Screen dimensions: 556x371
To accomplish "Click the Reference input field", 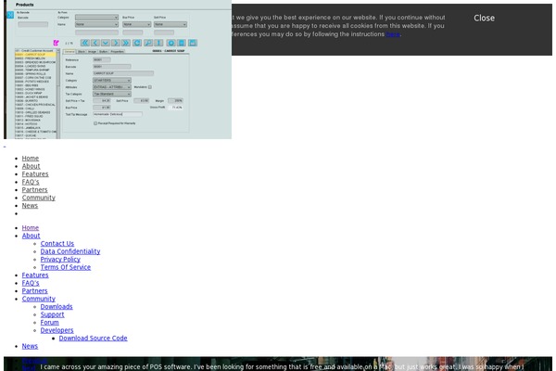I will [102, 60].
